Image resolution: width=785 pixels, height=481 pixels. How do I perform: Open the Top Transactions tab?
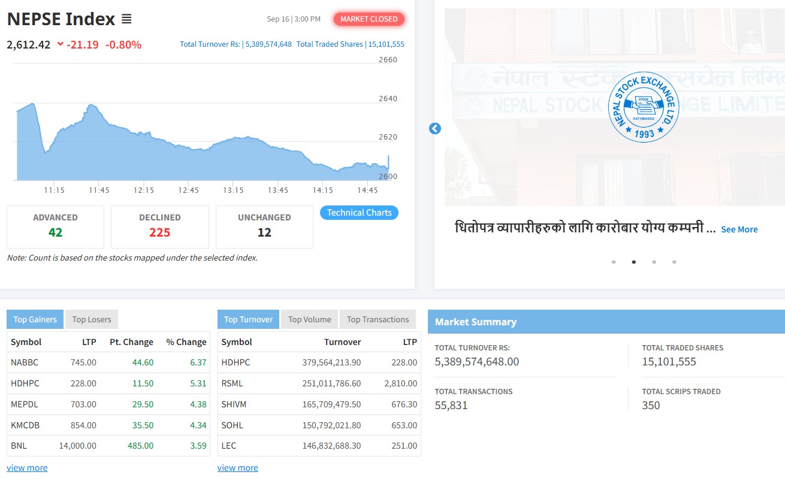point(378,319)
